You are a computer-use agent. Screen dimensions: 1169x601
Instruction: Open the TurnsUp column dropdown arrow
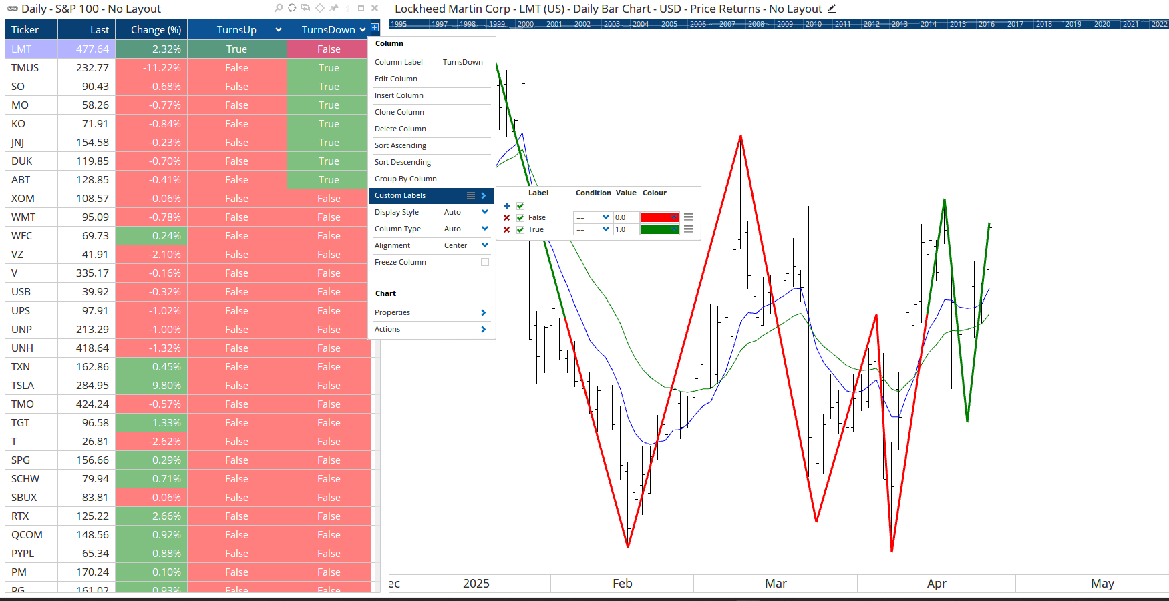click(x=279, y=29)
